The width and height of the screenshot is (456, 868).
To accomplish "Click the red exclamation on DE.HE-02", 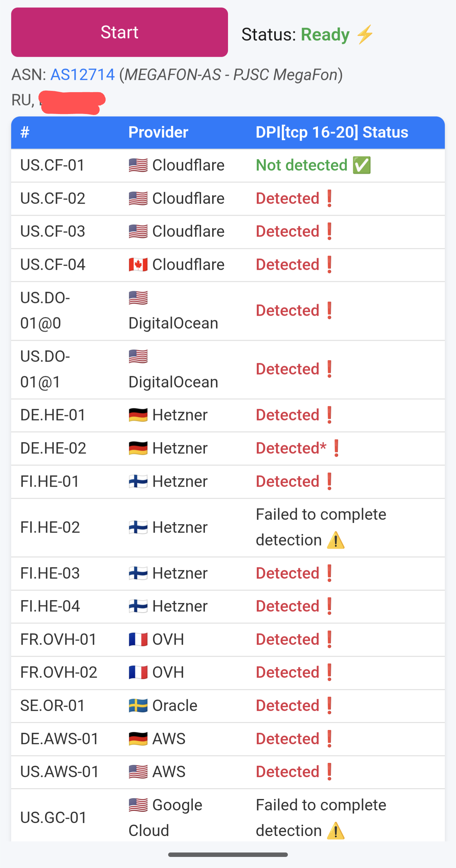I will tap(336, 448).
